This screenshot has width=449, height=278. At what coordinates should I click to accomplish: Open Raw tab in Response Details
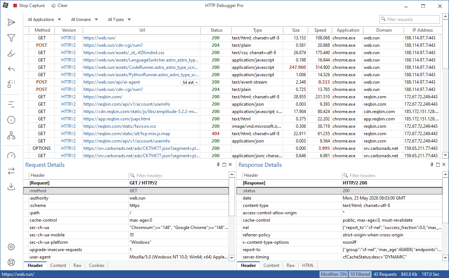pyautogui.click(x=291, y=265)
